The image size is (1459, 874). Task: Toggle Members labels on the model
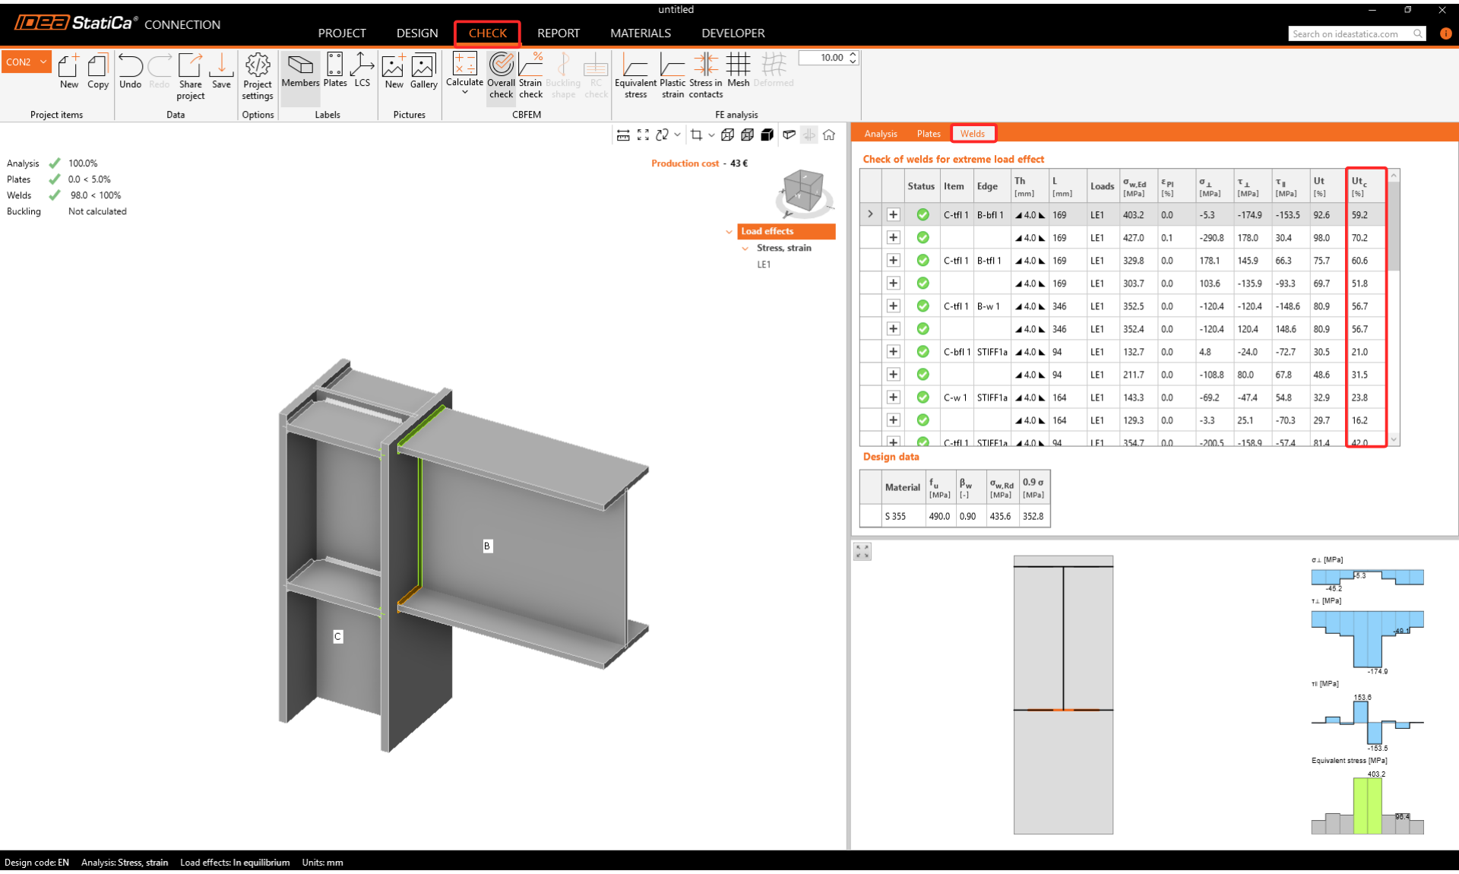tap(300, 71)
